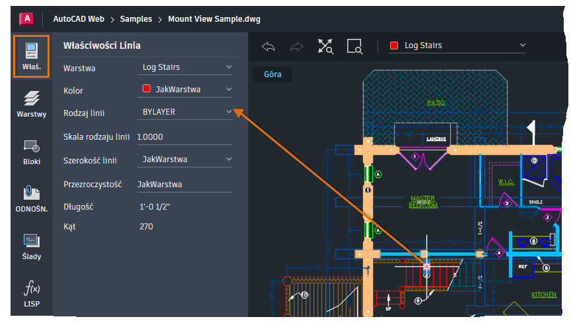The image size is (571, 321).
Task: Open the Rodzaj linii BYLAYER dropdown
Action: (x=185, y=112)
